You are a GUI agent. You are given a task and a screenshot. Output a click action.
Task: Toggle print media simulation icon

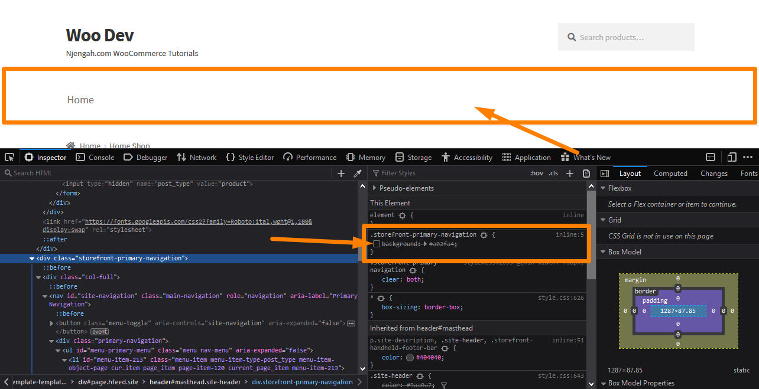(586, 174)
